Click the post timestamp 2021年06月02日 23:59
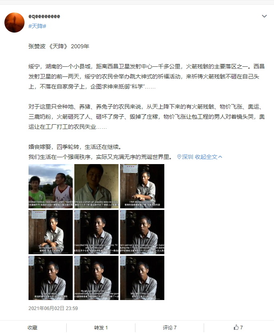The height and width of the screenshot is (333, 274). [x=53, y=308]
